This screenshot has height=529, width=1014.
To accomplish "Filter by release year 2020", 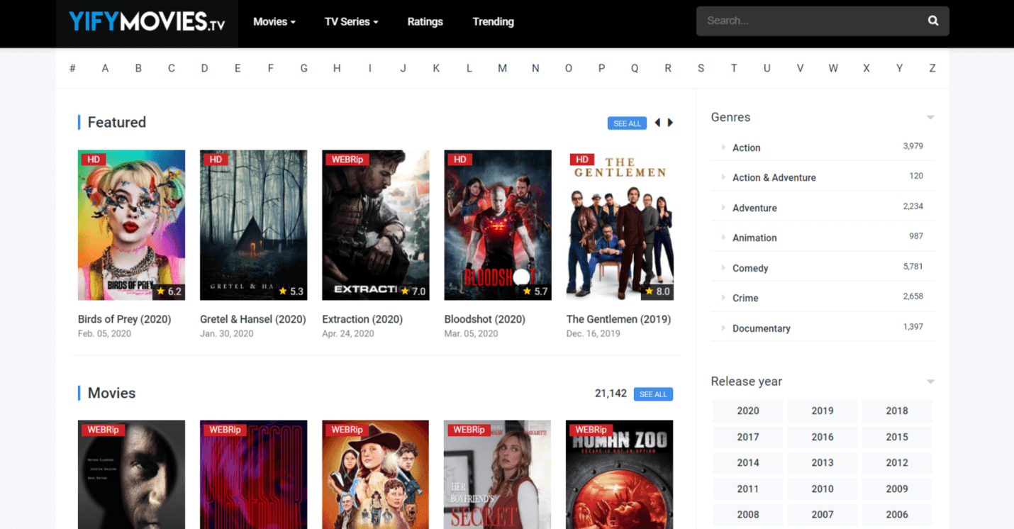I will [748, 411].
